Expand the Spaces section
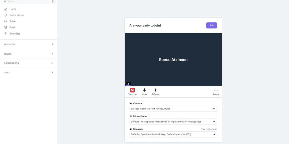289x144 pixels. pyautogui.click(x=52, y=54)
